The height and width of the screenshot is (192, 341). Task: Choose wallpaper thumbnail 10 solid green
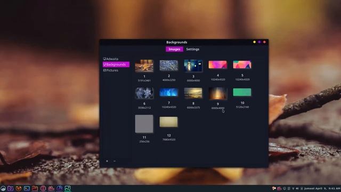242,92
